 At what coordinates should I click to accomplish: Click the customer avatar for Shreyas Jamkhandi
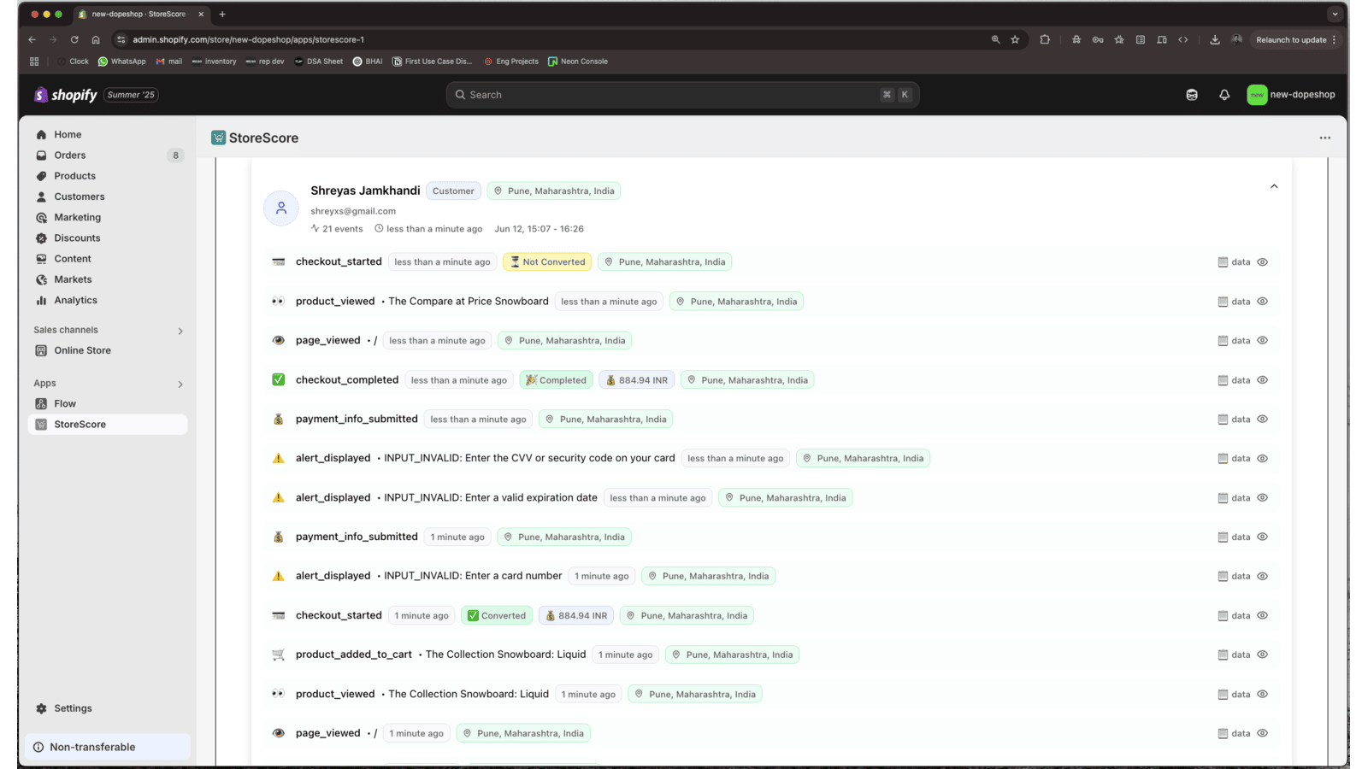280,208
